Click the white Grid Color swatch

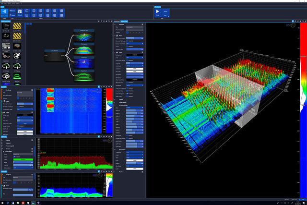tap(135, 69)
